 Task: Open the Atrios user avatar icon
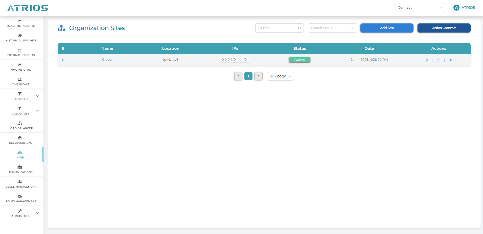pos(456,8)
